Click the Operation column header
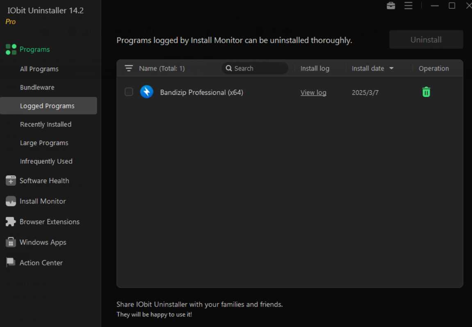 (433, 69)
